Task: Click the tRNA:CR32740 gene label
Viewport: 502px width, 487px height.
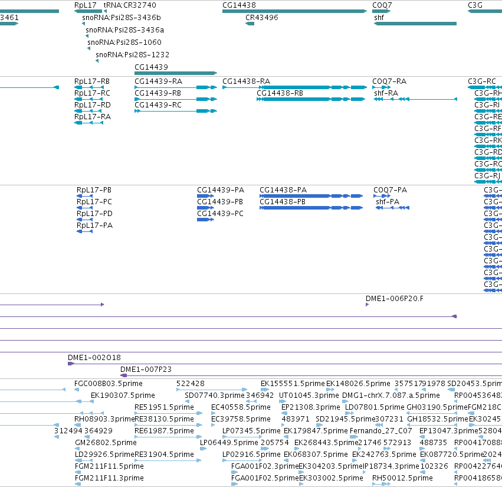Action: [x=130, y=5]
